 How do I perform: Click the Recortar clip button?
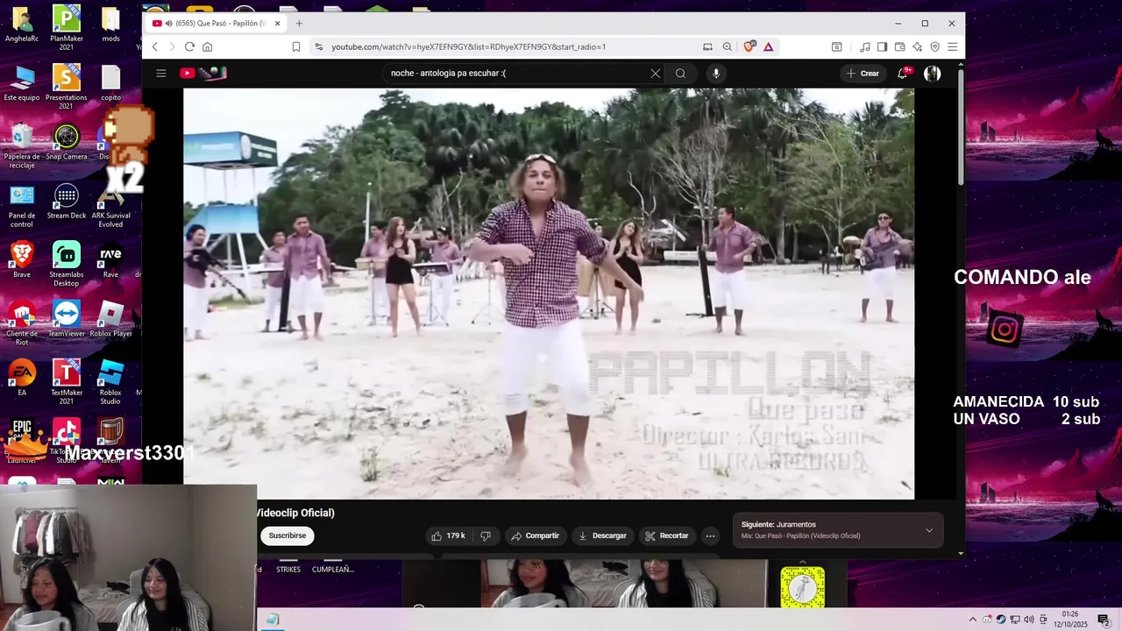(x=667, y=535)
